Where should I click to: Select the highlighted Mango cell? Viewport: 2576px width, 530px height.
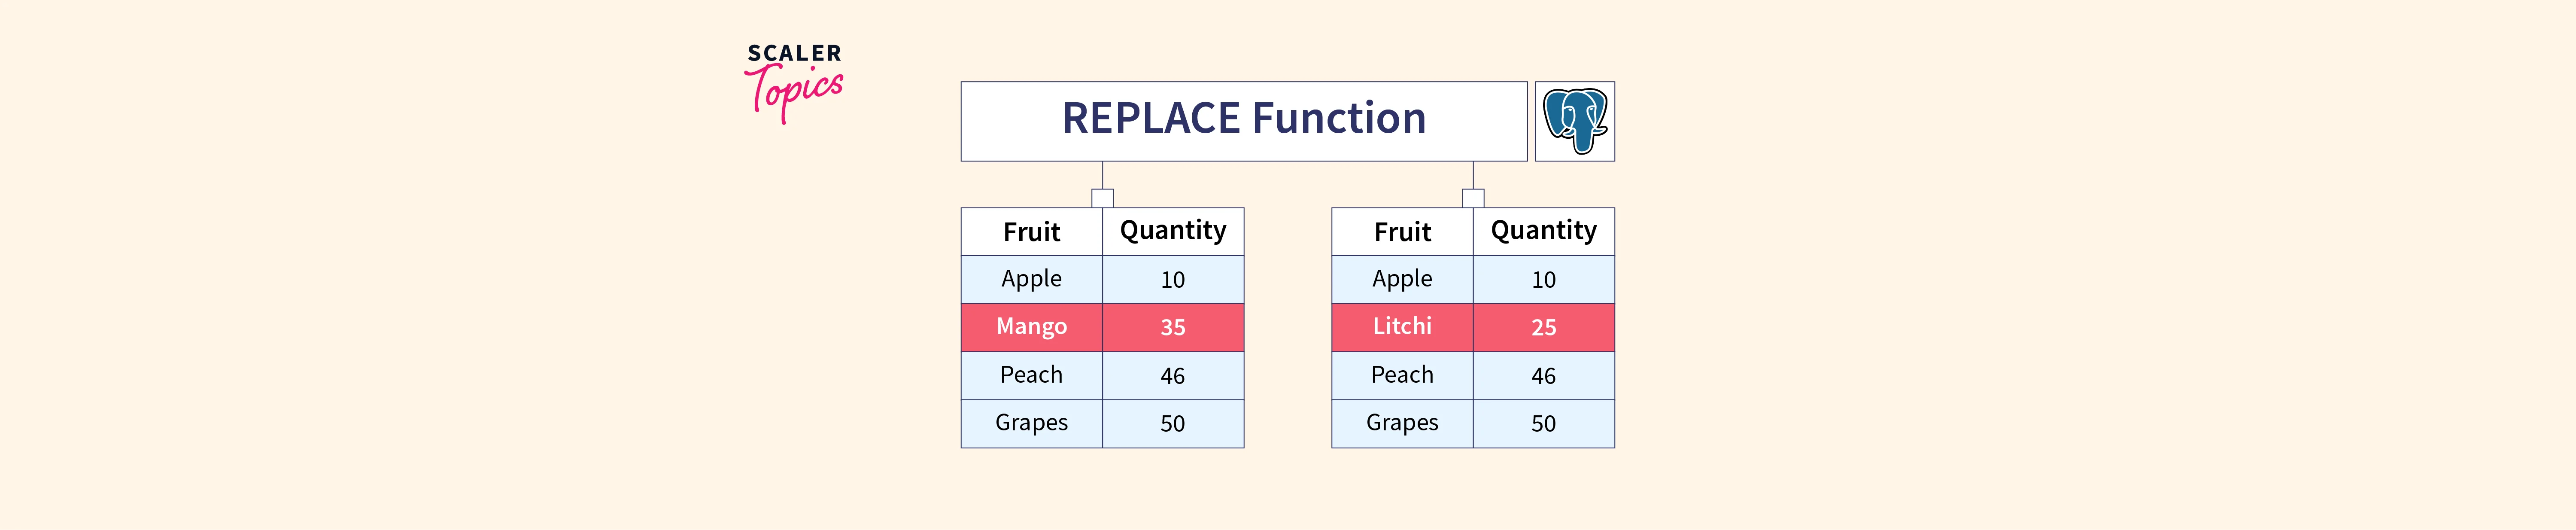coord(1031,327)
